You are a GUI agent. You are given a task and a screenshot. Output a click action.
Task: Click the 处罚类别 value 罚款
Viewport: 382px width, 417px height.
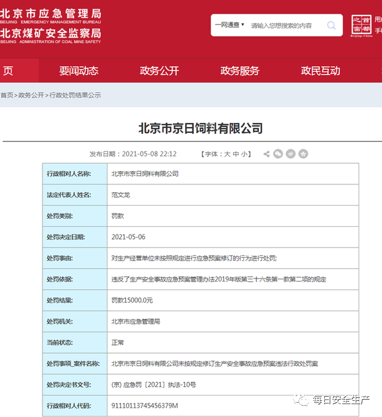[x=118, y=216]
